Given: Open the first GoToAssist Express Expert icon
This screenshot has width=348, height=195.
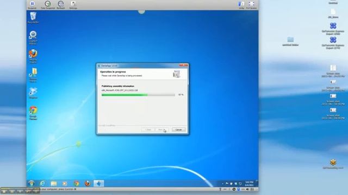Looking at the screenshot, I should pos(333,29).
